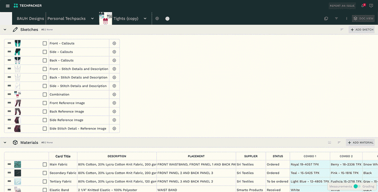
Task: Check the Back - Callouts checkbox
Action: tap(45, 60)
